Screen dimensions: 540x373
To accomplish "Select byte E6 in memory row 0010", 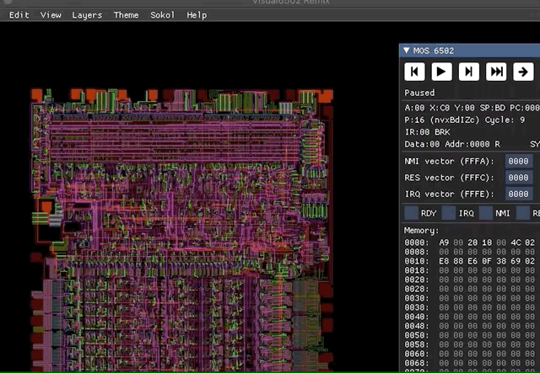I will (x=472, y=261).
